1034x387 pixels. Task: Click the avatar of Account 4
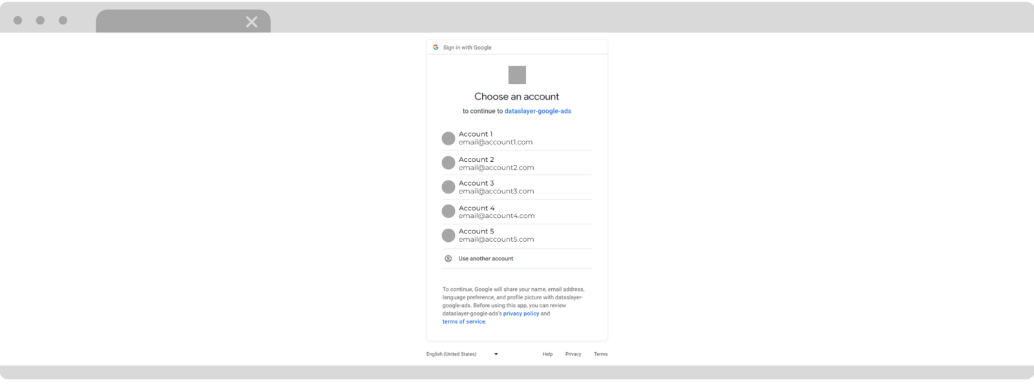click(448, 212)
